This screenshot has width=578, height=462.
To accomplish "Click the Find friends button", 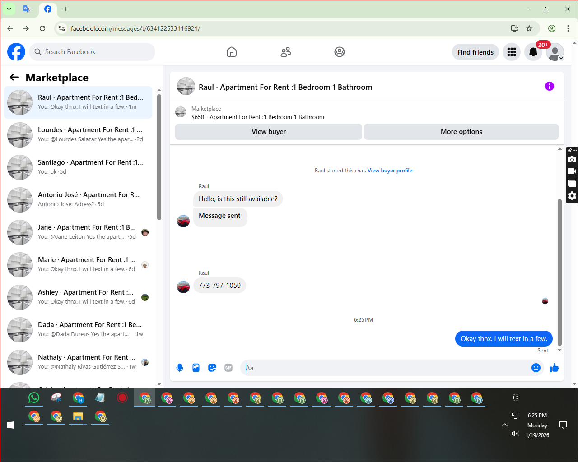I will [475, 52].
